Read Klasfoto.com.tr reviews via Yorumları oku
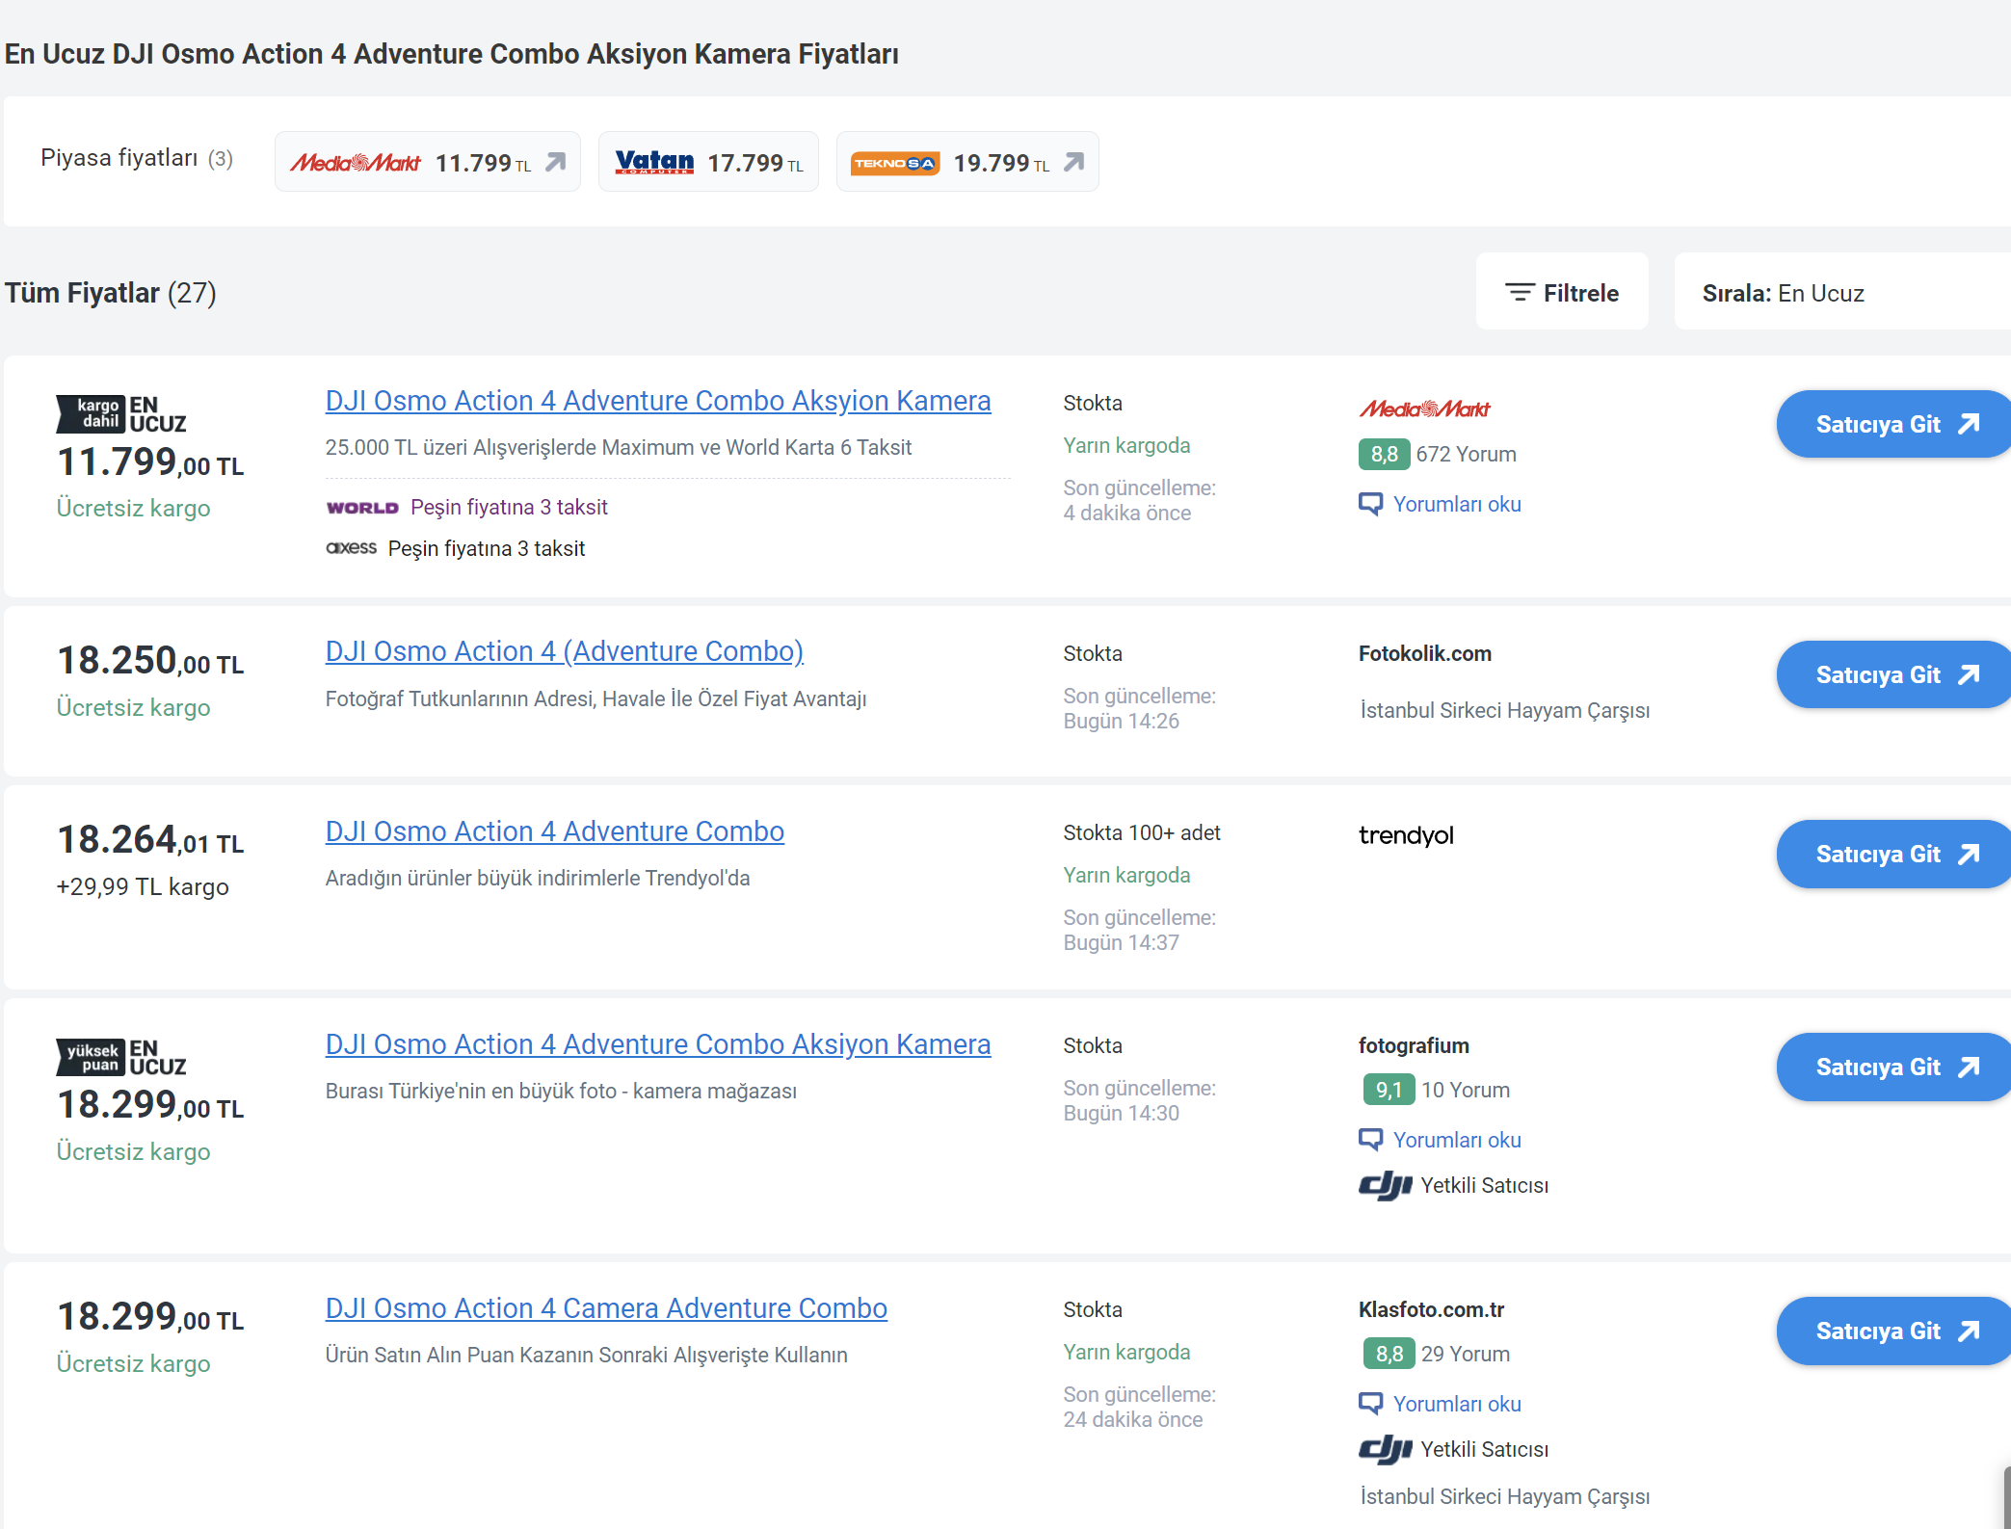Screen dimensions: 2011x1529 click(1457, 1404)
